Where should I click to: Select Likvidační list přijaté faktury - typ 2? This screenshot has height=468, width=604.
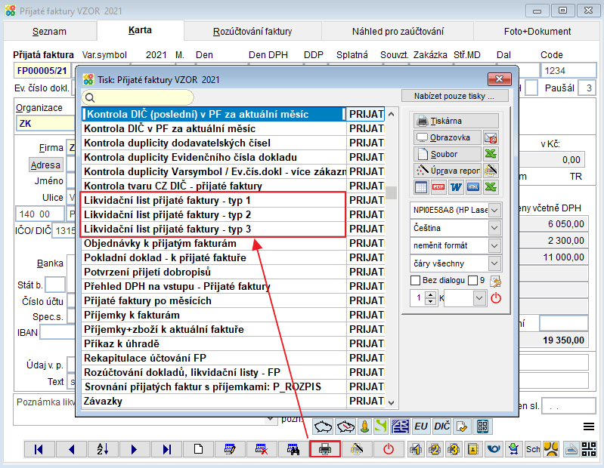[x=213, y=214]
